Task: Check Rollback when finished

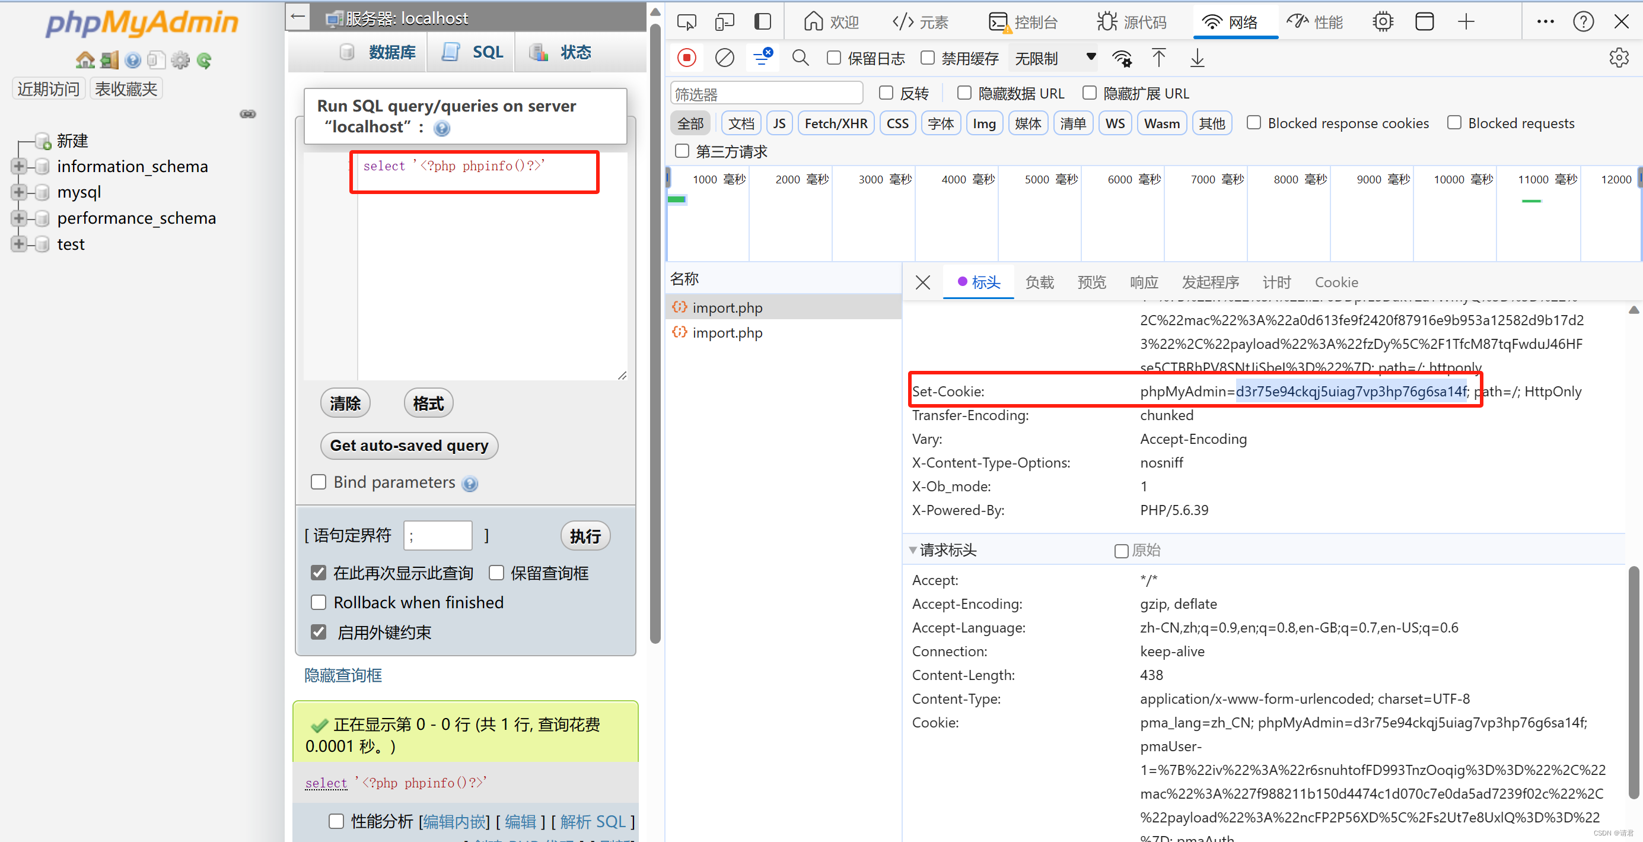Action: pos(319,603)
